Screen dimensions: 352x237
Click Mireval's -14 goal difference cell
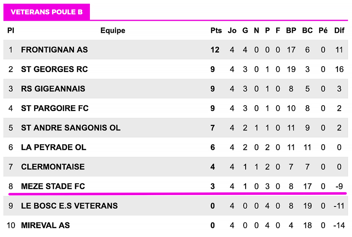pyautogui.click(x=339, y=225)
